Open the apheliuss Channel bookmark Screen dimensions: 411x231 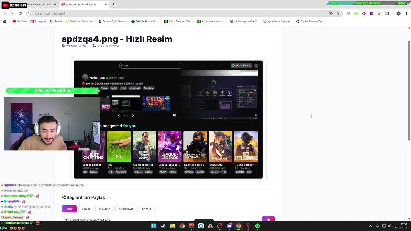pyautogui.click(x=277, y=21)
